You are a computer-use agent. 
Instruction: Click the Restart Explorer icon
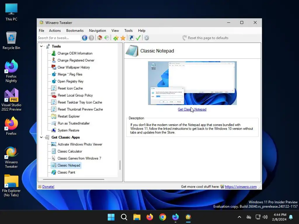[x=54, y=116]
